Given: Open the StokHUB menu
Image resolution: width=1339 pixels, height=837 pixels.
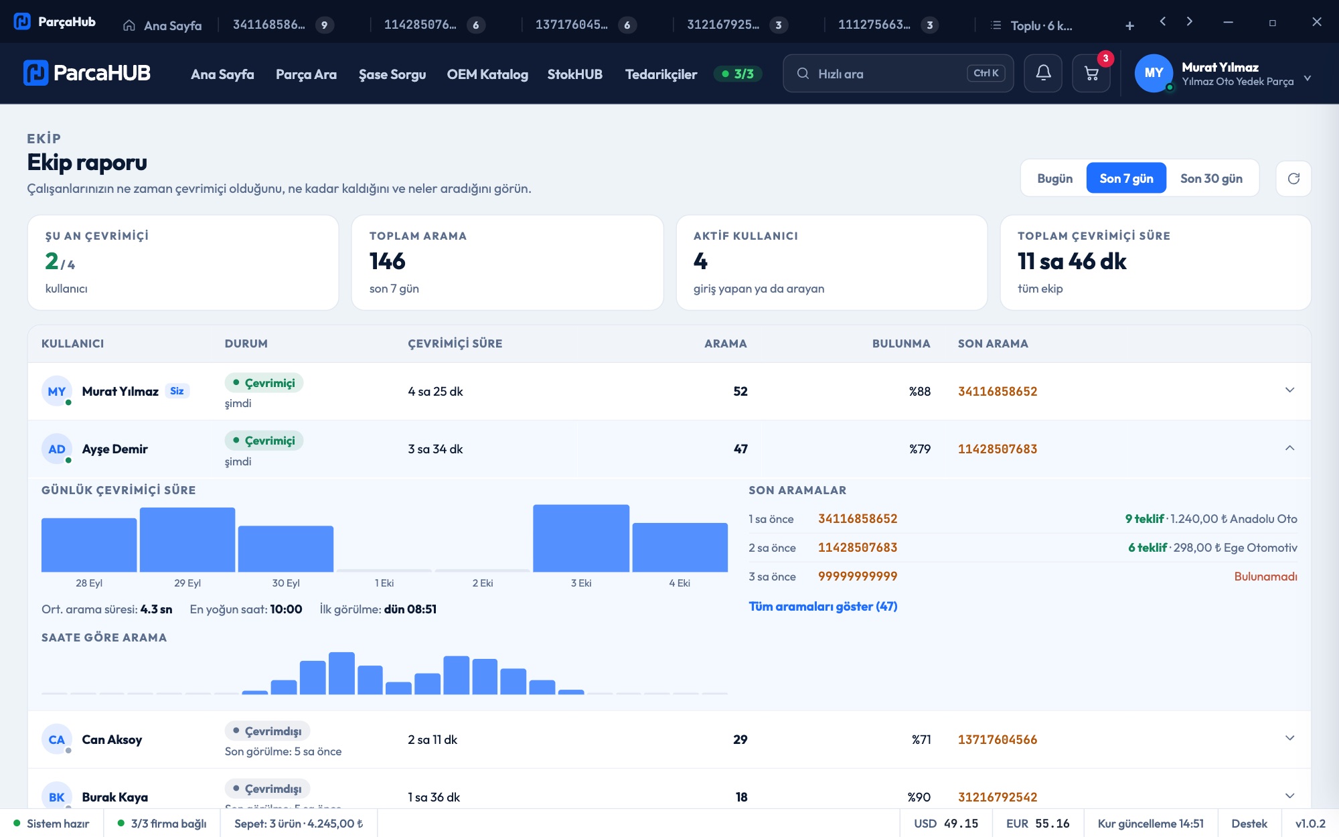Looking at the screenshot, I should (575, 74).
